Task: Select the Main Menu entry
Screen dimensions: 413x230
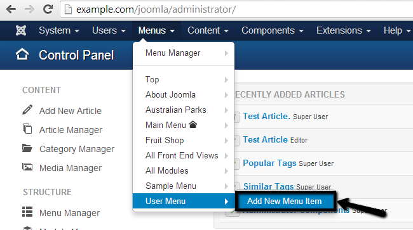Action: [184, 125]
